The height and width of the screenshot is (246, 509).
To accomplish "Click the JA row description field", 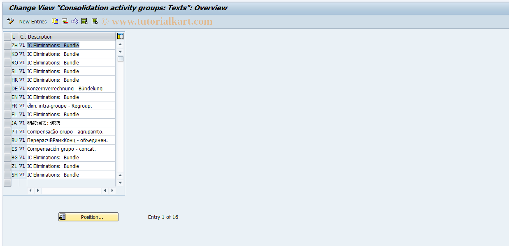I will (71, 123).
